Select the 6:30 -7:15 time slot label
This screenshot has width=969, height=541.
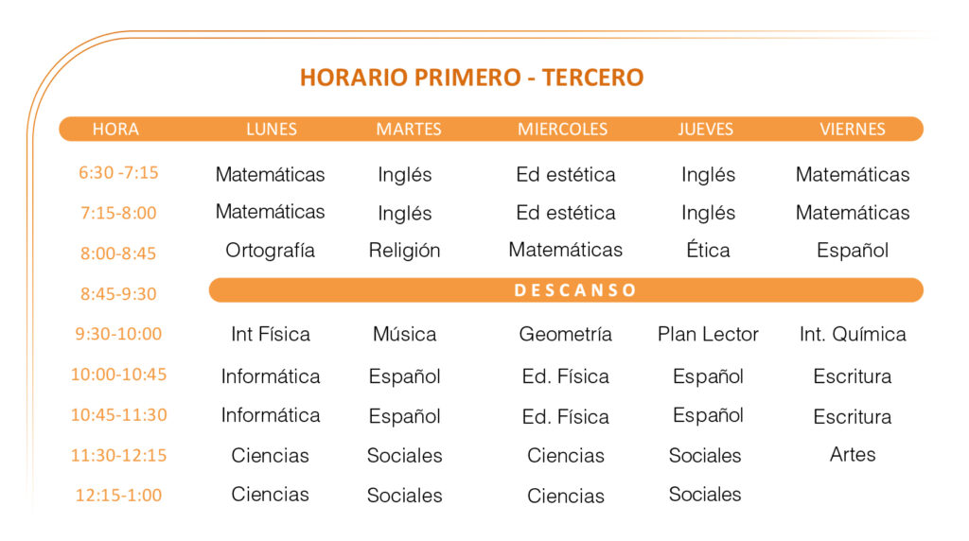tap(118, 173)
